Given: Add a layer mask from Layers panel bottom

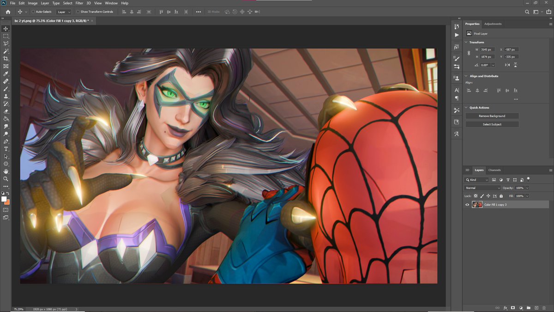Looking at the screenshot, I should pos(513,307).
